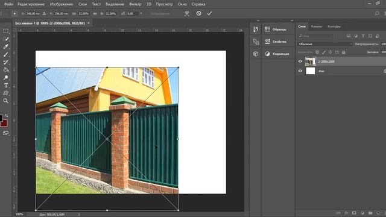This screenshot has width=386, height=217.
Task: Swap foreground and background colors
Action: tap(7, 116)
